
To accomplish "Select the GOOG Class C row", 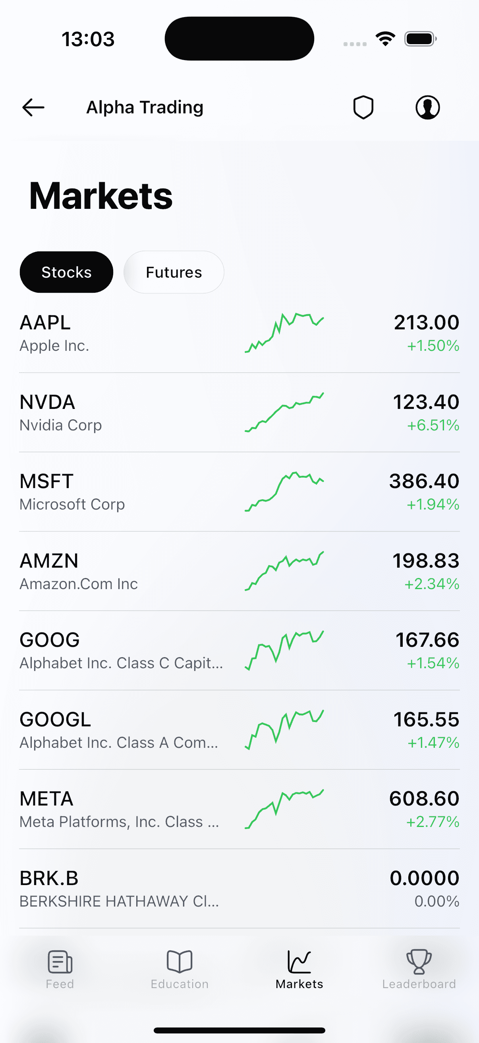I will [x=239, y=651].
